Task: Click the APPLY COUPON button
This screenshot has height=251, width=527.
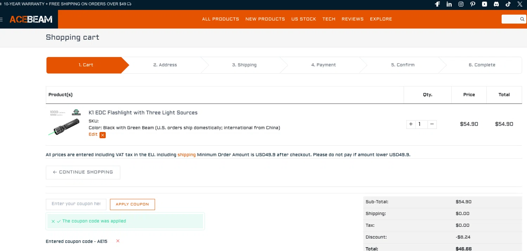Action: [132, 204]
